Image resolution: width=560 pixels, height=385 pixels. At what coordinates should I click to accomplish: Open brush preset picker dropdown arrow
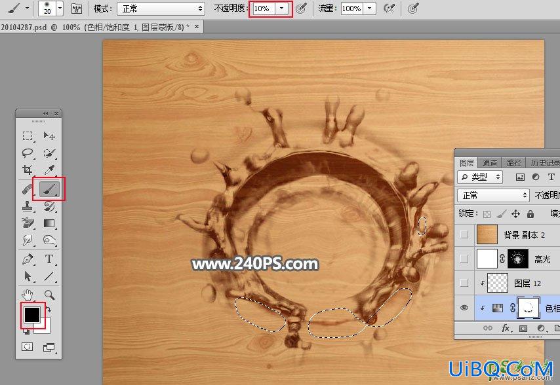click(x=60, y=9)
